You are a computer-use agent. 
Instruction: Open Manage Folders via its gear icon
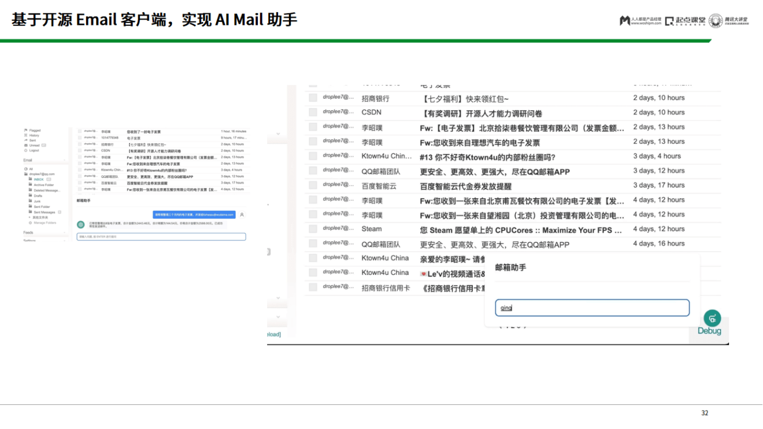29,222
